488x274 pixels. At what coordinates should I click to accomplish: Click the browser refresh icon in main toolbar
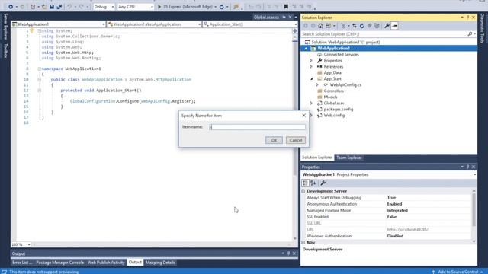(x=222, y=7)
